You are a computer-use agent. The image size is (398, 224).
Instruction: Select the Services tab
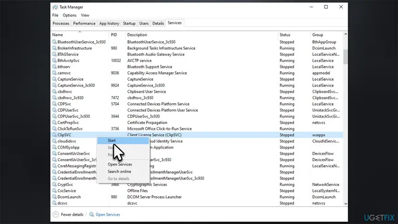[x=174, y=23]
